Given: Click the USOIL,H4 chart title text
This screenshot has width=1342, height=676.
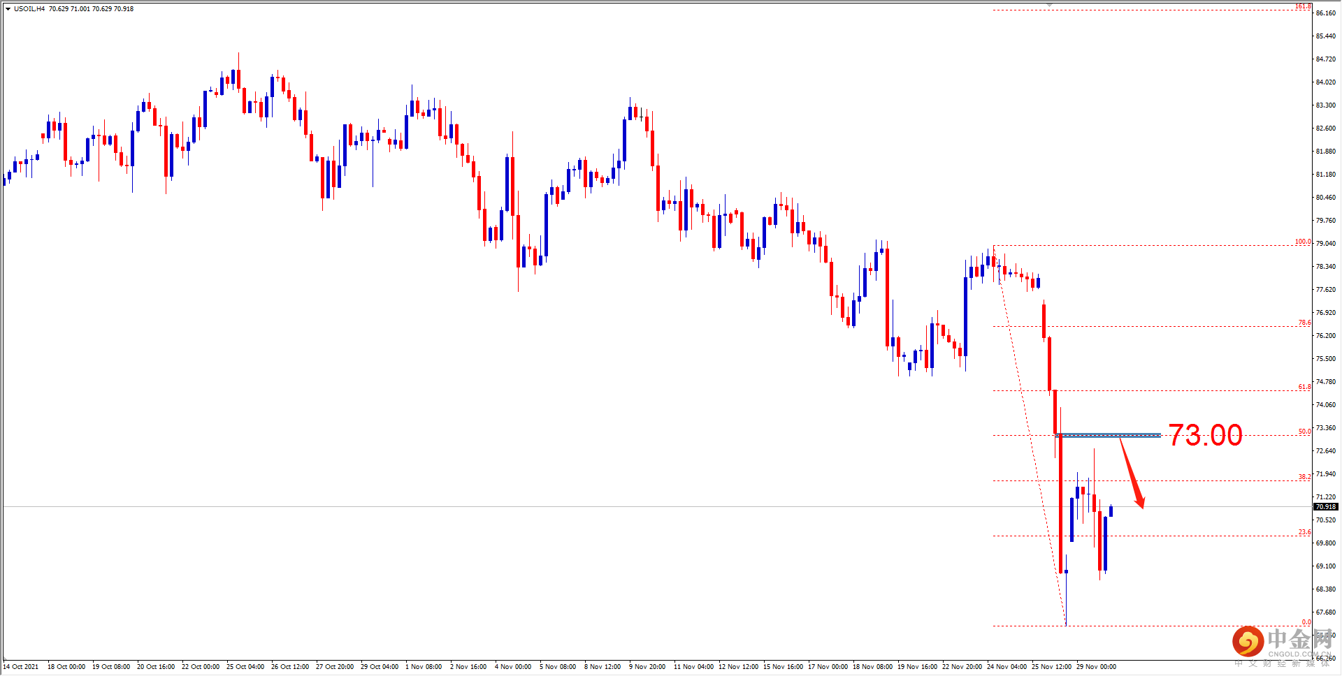Looking at the screenshot, I should pyautogui.click(x=29, y=9).
